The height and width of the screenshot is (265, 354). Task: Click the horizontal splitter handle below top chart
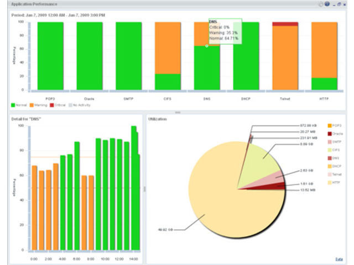(x=178, y=112)
